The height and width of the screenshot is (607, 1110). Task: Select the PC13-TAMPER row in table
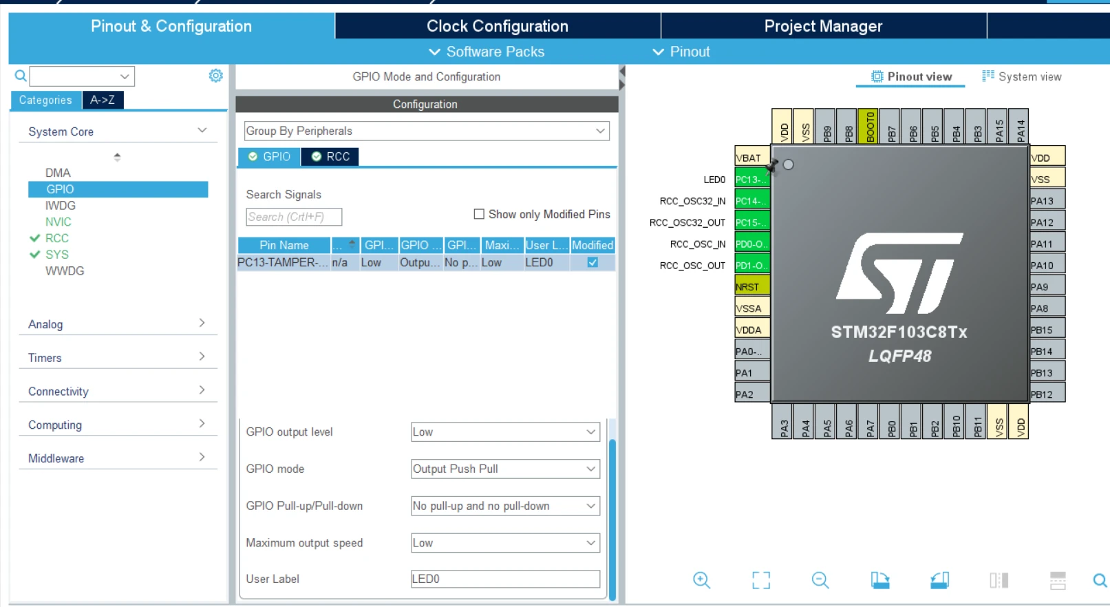point(426,262)
